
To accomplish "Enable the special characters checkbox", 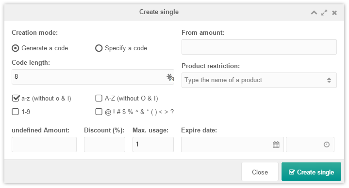I will click(x=99, y=112).
